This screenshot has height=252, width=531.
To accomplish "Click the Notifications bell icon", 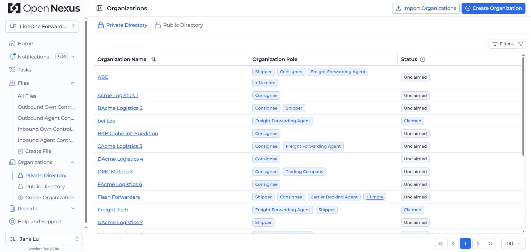I will [12, 57].
